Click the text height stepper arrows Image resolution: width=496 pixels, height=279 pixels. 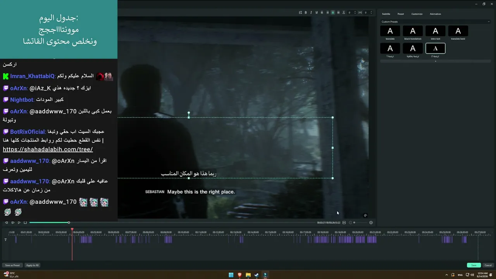[x=355, y=12]
